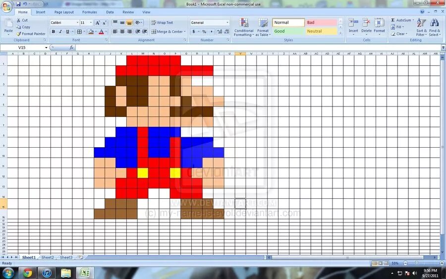The height and width of the screenshot is (279, 446).
Task: Toggle Center horizontal alignment
Action: point(122,32)
